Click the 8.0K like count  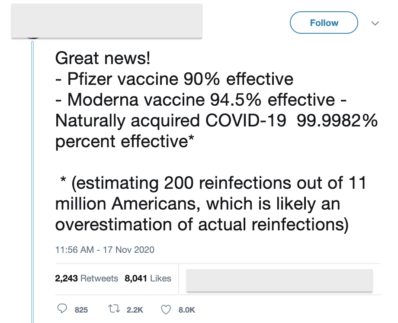[186, 310]
